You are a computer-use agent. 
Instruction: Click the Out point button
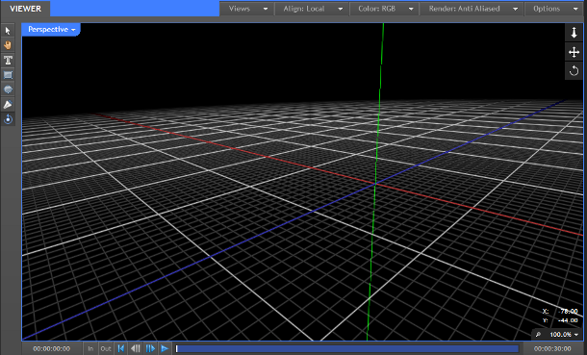click(x=106, y=348)
